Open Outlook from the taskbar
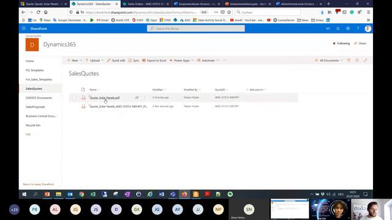Screen dimensions: 392x220 [70, 194]
